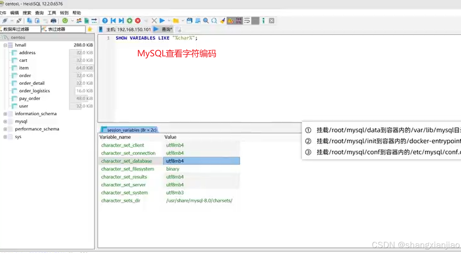
Task: Select the centos session root node
Action: point(18,37)
